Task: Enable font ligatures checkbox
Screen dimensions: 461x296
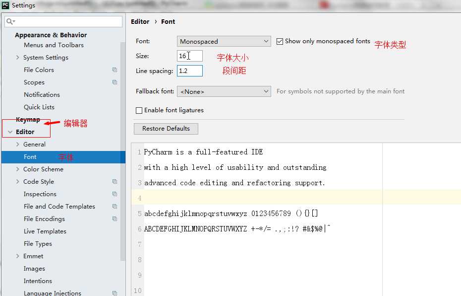Action: (x=139, y=110)
